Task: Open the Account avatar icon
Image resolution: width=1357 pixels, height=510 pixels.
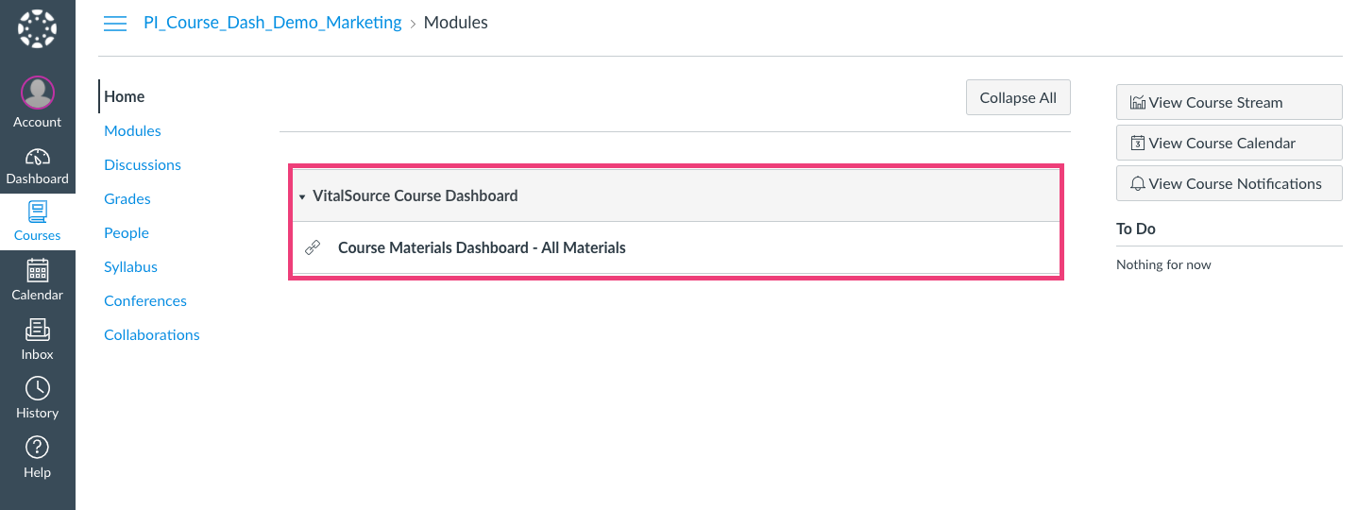Action: coord(38,93)
